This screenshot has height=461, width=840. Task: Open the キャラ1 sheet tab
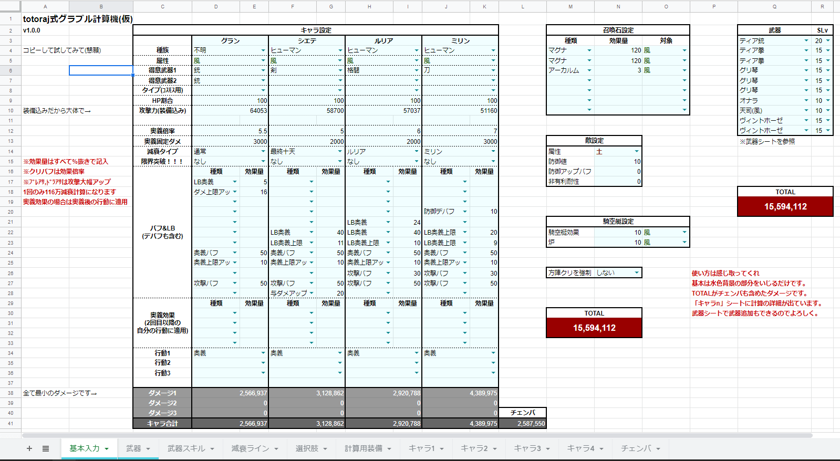[426, 448]
